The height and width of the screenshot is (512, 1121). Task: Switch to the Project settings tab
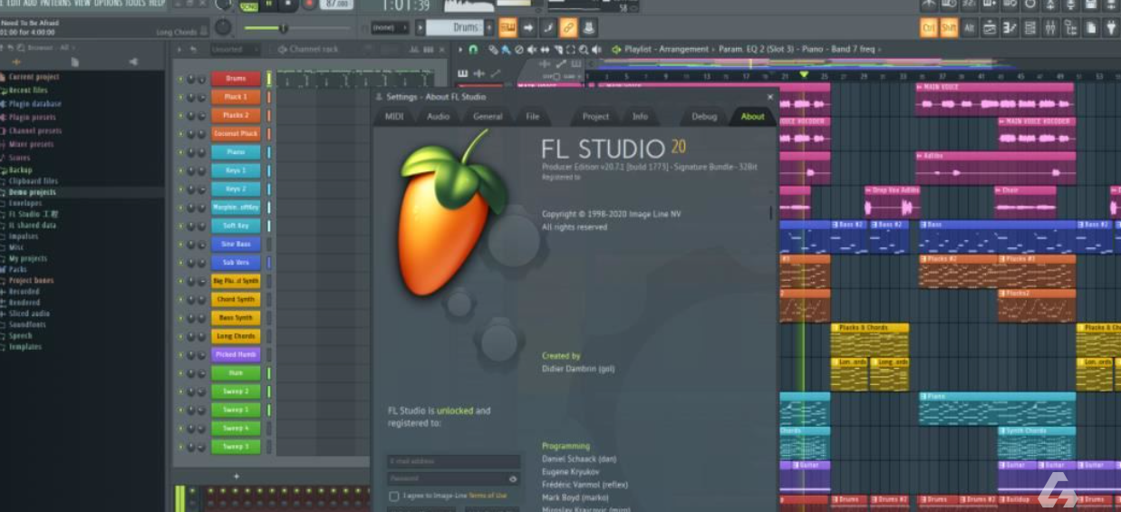pyautogui.click(x=595, y=116)
